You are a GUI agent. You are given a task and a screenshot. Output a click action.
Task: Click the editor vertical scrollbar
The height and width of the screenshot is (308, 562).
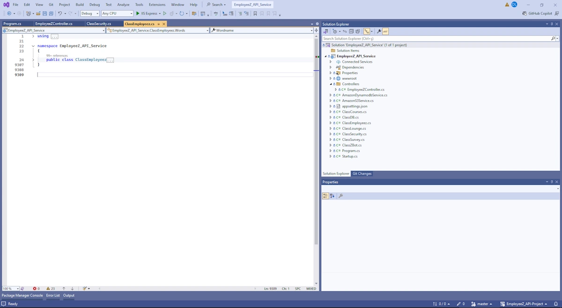[x=316, y=159]
